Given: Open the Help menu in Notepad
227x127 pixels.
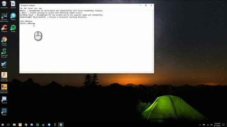Looking at the screenshot, I should pyautogui.click(x=40, y=8).
